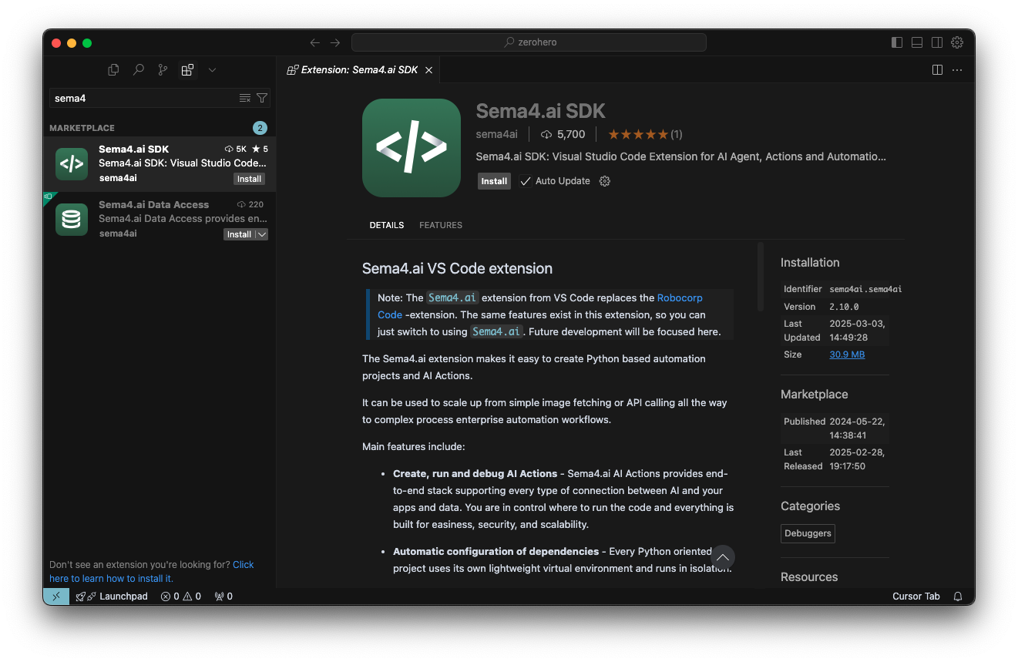Click the 5,700 install count

point(563,134)
